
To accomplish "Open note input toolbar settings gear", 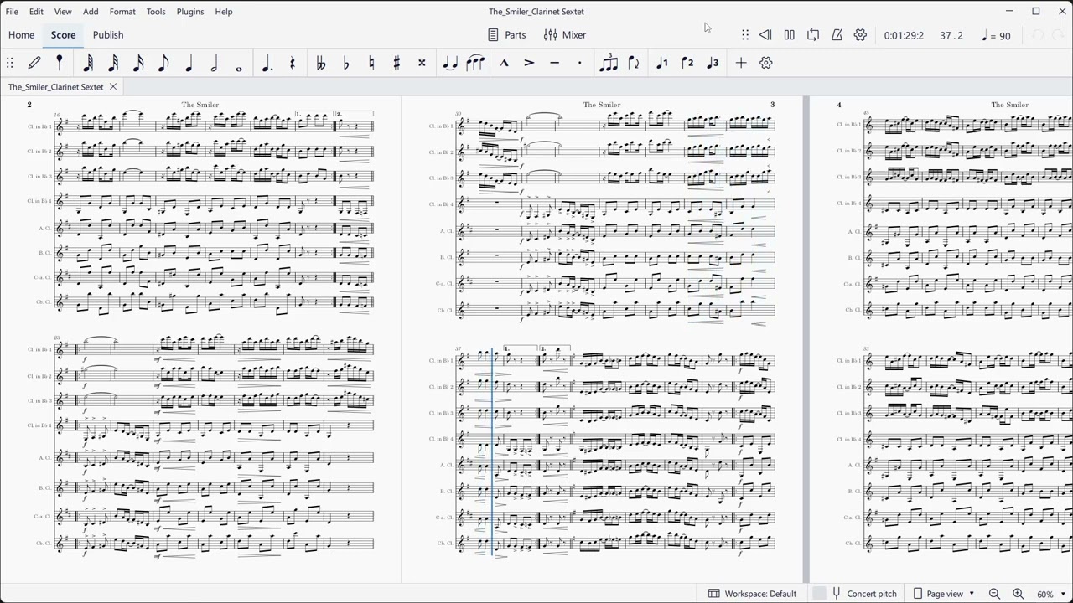I will pyautogui.click(x=765, y=63).
